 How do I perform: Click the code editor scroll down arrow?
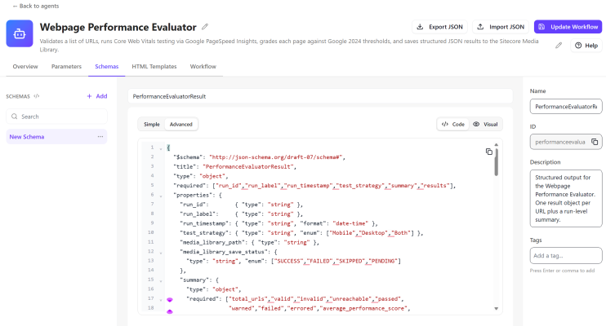497,309
